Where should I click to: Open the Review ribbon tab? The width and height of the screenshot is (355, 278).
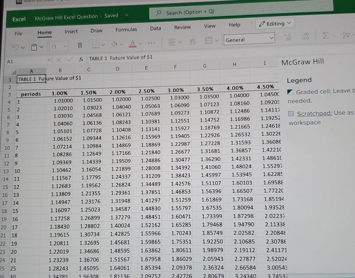tap(182, 27)
